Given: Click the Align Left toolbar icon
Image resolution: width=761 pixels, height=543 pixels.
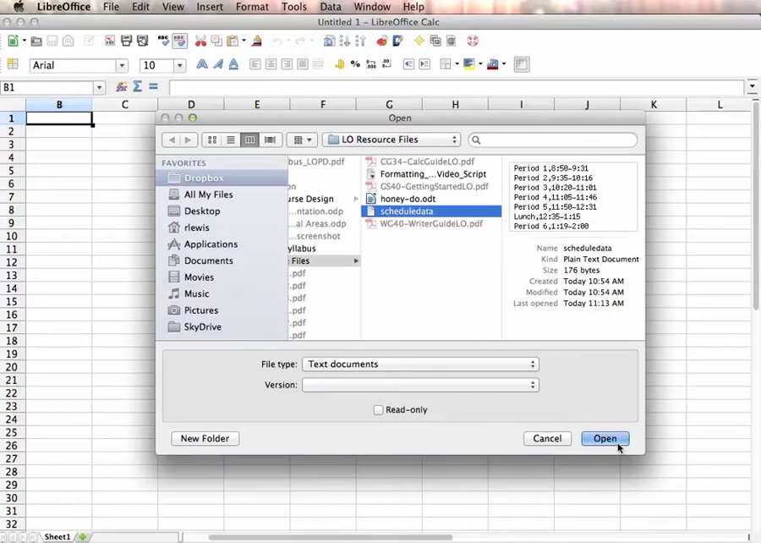Looking at the screenshot, I should pos(255,64).
